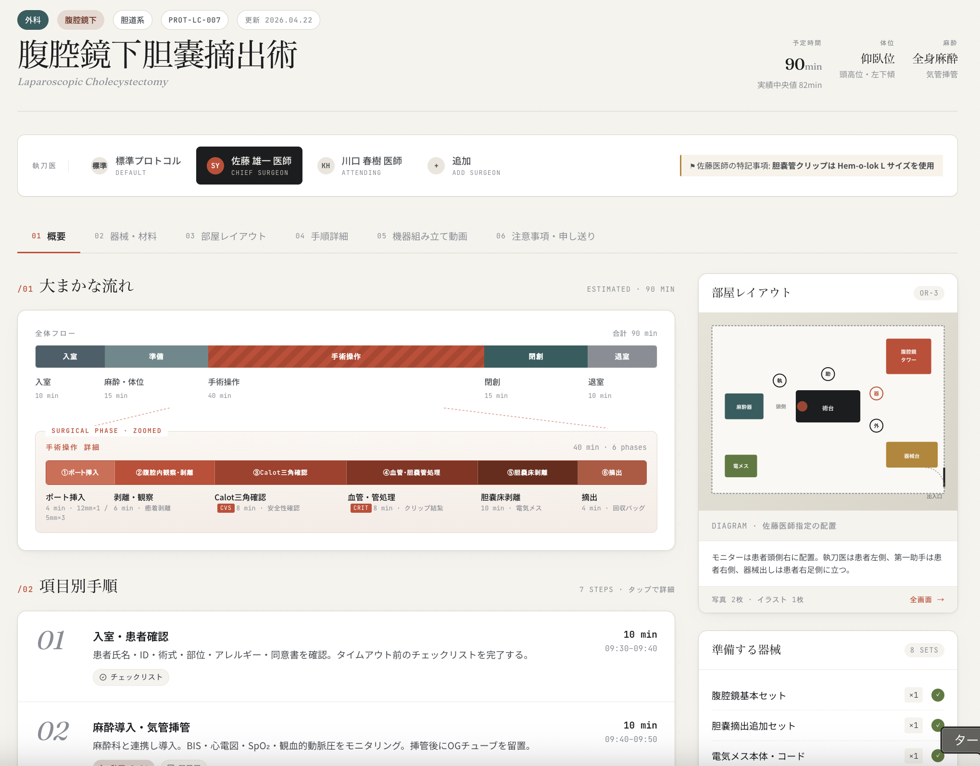The image size is (980, 766).
Task: Select 川口 春樹 医師 attending option
Action: [360, 166]
